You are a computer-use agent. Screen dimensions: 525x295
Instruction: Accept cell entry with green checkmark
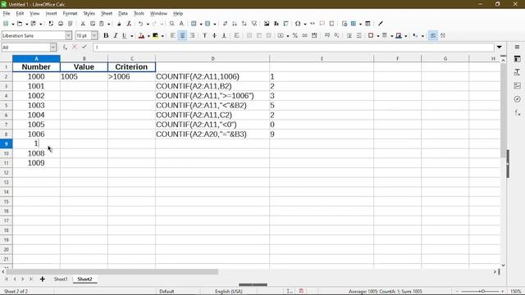tap(84, 48)
